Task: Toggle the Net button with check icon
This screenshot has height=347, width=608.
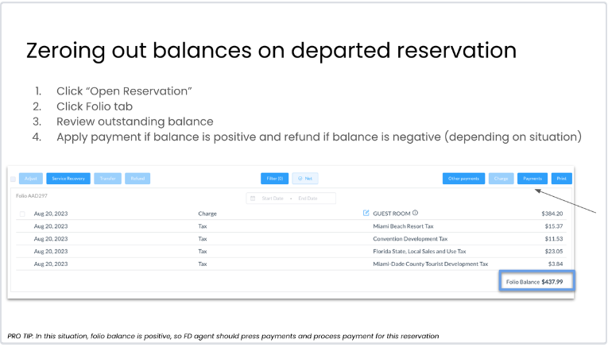Action: coord(304,179)
